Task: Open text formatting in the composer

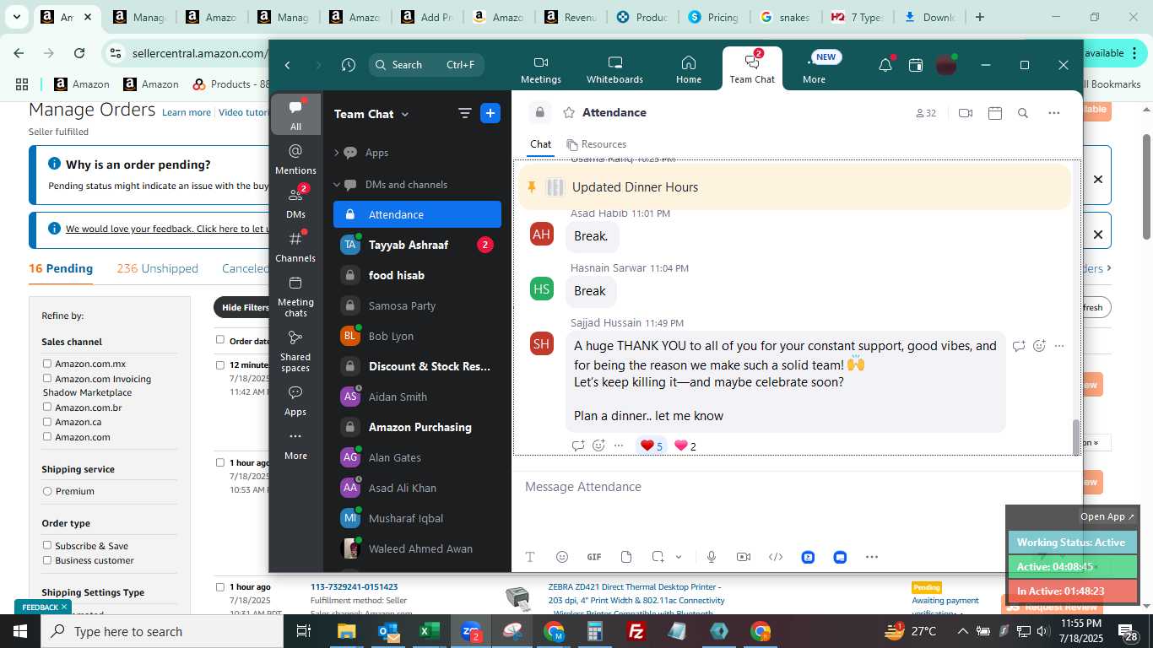Action: pos(530,557)
